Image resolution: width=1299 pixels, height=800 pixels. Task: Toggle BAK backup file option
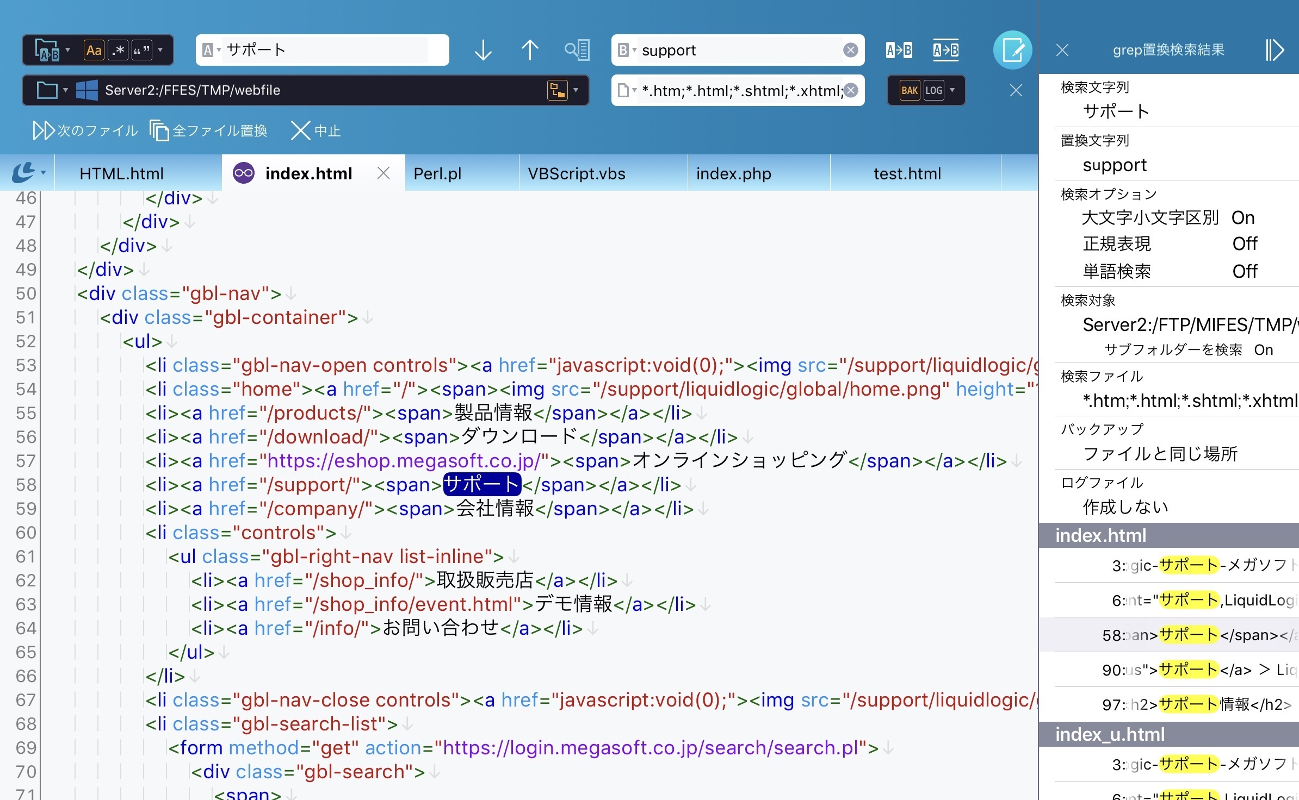(x=910, y=90)
